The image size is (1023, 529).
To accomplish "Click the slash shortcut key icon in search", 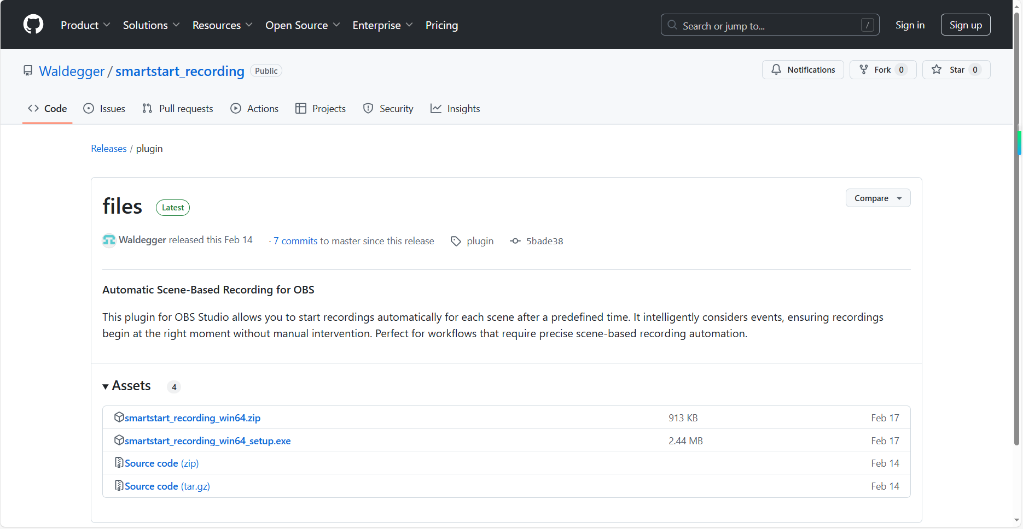I will tap(867, 25).
